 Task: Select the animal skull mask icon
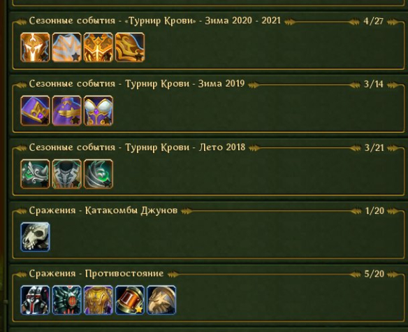pos(35,237)
